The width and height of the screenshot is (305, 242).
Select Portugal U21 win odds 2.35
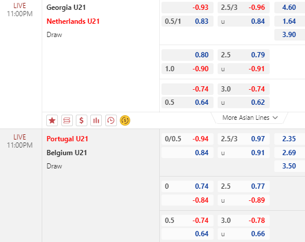(x=289, y=139)
